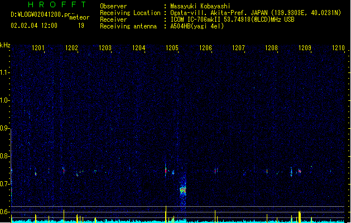Click the echo just after 1206
This screenshot has width=351, height=223.
215,171
